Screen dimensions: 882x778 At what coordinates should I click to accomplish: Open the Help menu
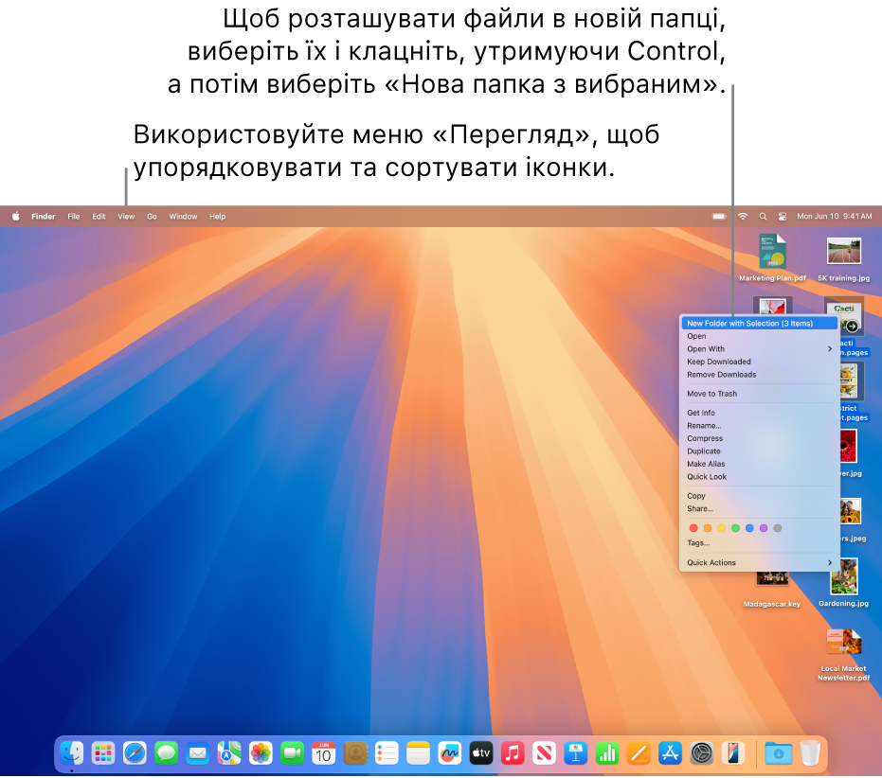point(218,217)
